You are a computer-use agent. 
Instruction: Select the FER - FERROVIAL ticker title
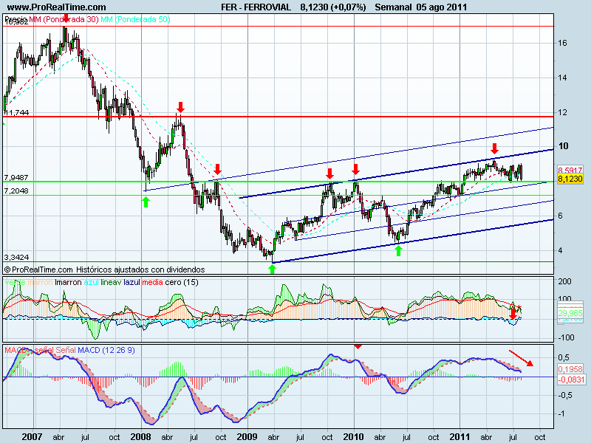click(256, 7)
